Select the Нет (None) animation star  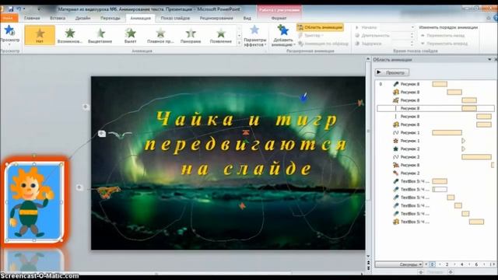click(x=40, y=35)
